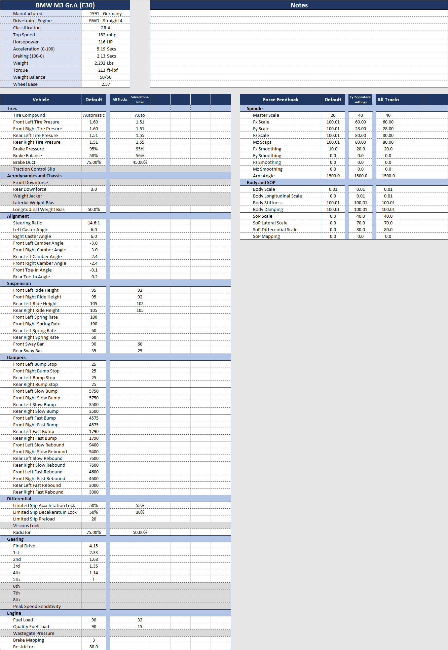Select the Steering Ratio value '14.6:1'
The width and height of the screenshot is (448, 650).
pos(94,223)
